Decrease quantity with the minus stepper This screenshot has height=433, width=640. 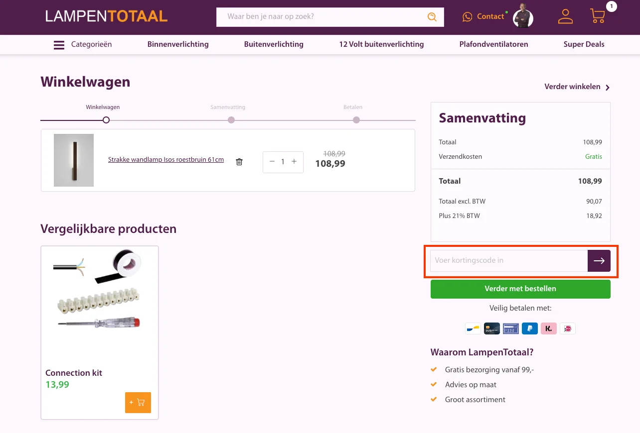coord(272,162)
